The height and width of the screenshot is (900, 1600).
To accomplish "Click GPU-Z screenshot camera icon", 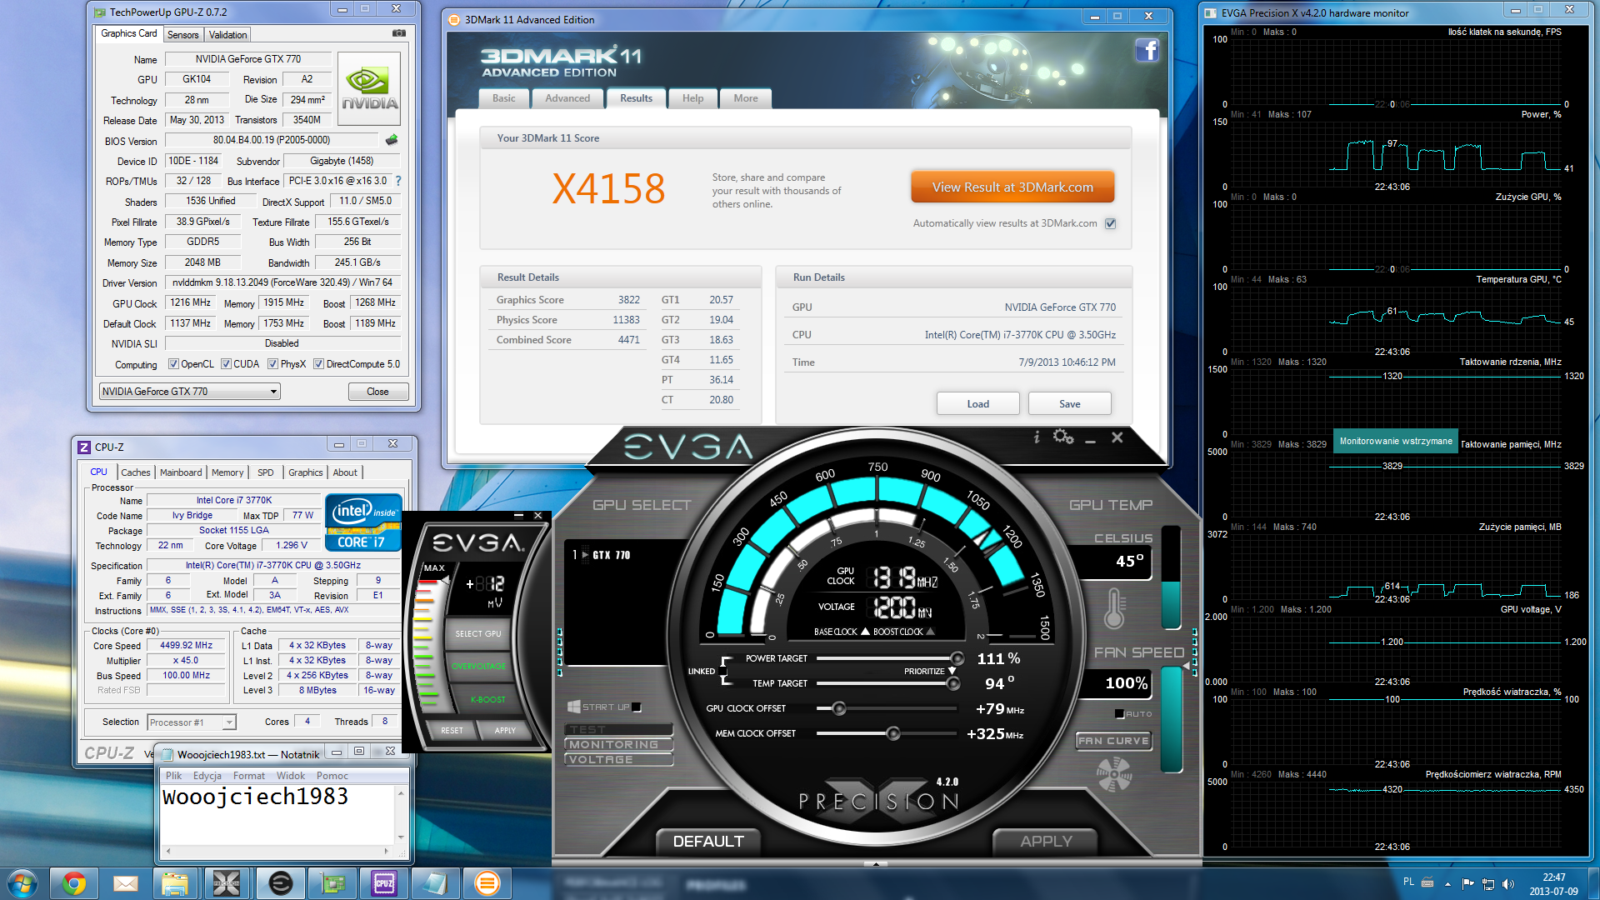I will (x=399, y=33).
